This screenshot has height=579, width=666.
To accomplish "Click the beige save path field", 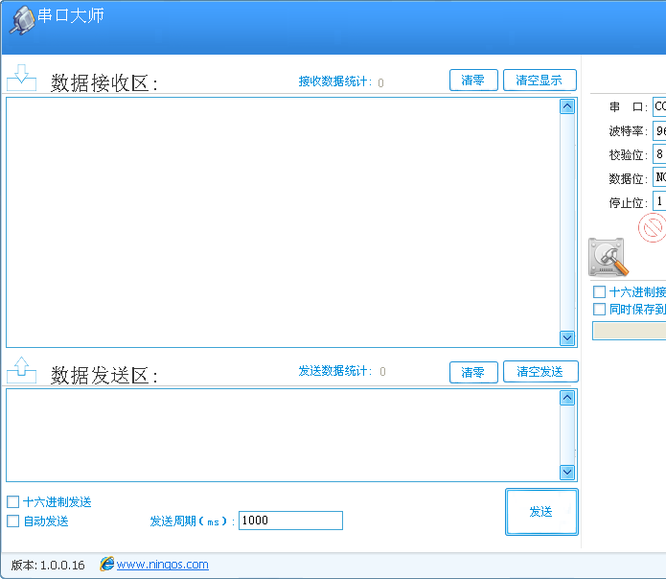I will [630, 331].
